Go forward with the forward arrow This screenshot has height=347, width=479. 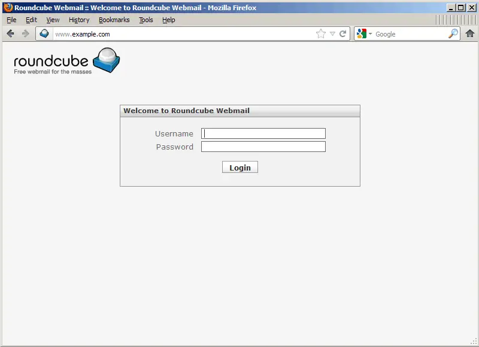click(x=25, y=34)
